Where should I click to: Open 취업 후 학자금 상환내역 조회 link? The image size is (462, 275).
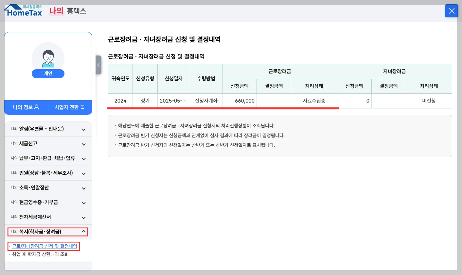click(x=40, y=254)
